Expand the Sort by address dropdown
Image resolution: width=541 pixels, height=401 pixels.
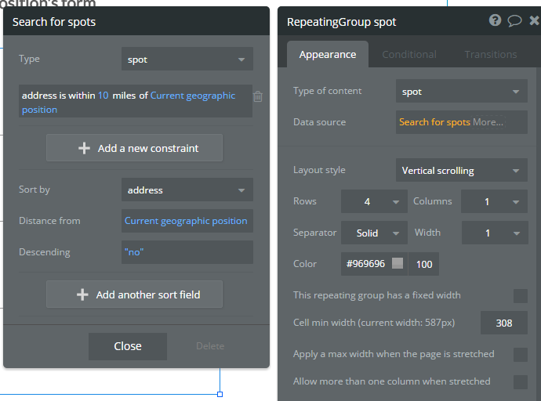tap(187, 190)
